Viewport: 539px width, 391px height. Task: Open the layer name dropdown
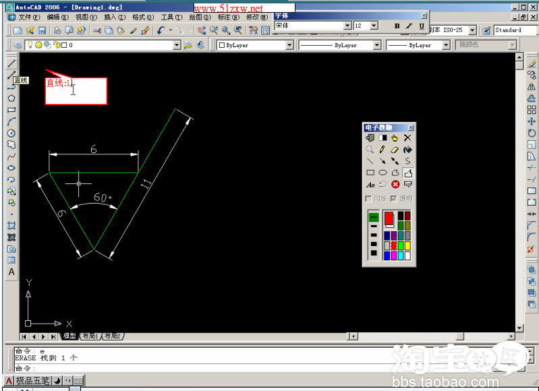tap(177, 45)
